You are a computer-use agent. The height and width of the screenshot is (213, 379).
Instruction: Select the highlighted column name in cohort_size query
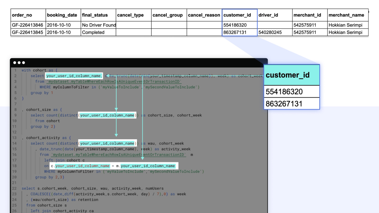coord(107,115)
